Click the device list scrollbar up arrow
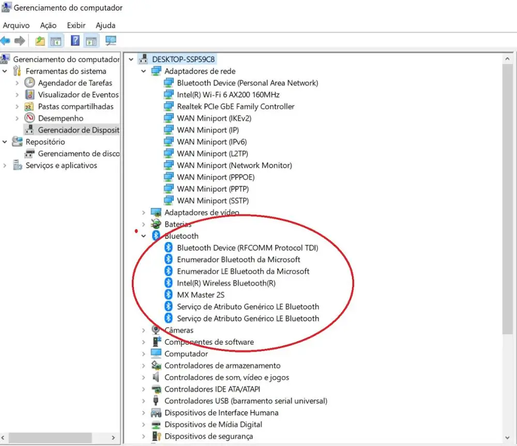This screenshot has width=517, height=446. 507,59
